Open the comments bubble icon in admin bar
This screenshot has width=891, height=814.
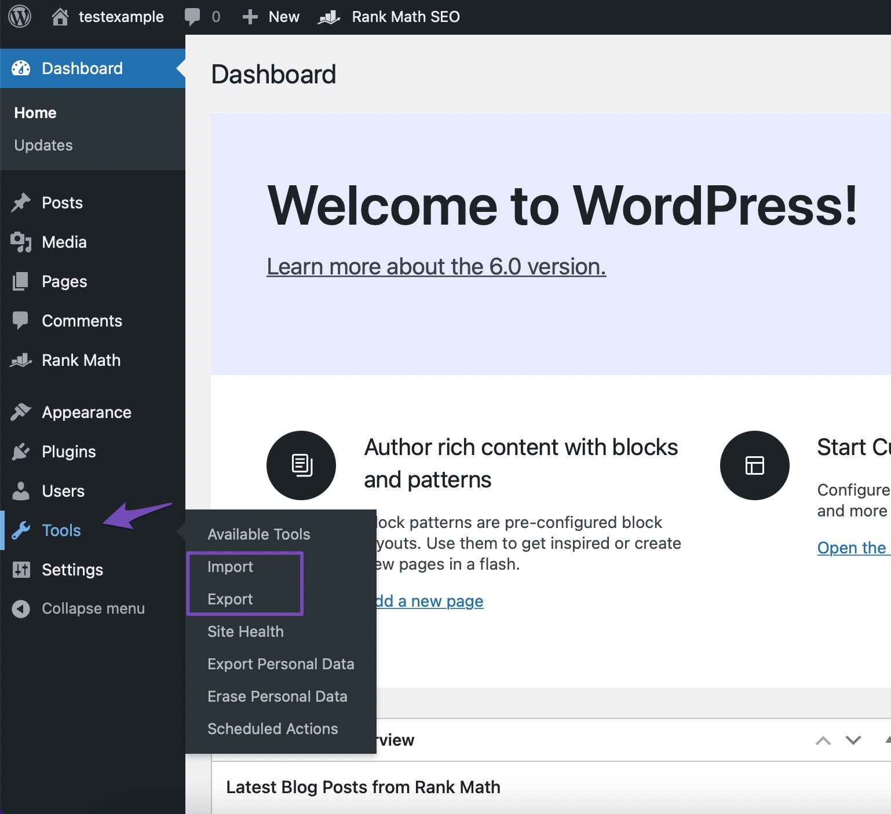(192, 17)
